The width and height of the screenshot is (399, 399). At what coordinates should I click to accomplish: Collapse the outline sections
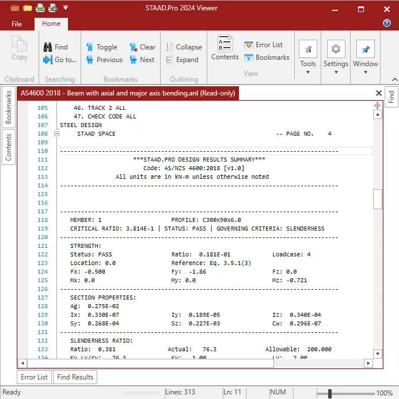[x=184, y=47]
